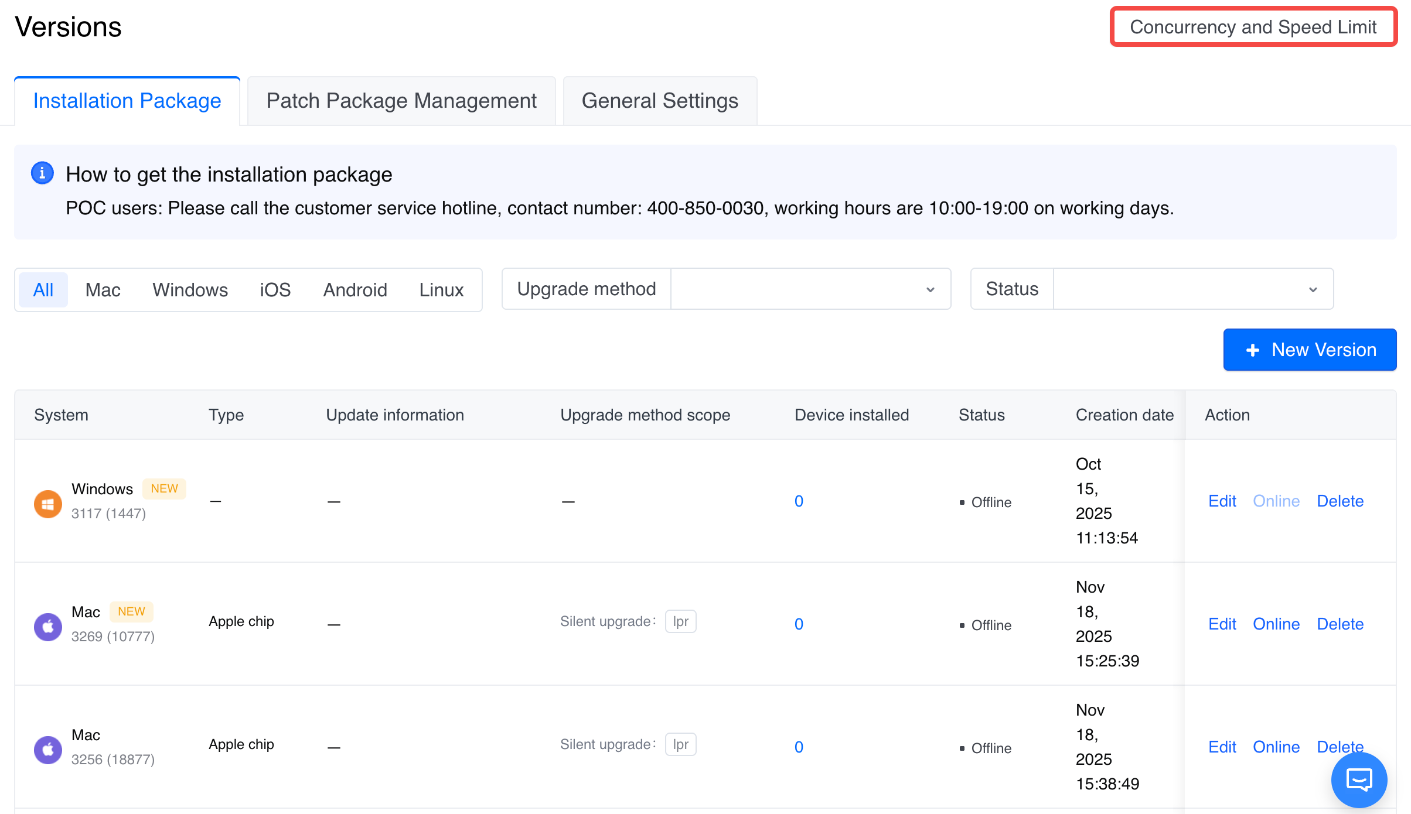1411x814 pixels.
Task: Click NEW badge next to Windows
Action: pos(164,488)
